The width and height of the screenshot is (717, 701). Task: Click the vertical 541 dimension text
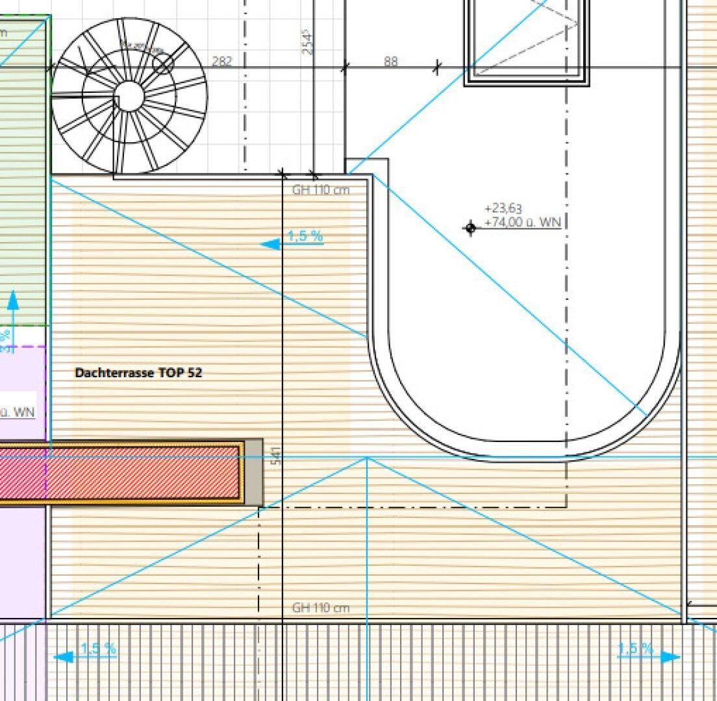tap(276, 456)
